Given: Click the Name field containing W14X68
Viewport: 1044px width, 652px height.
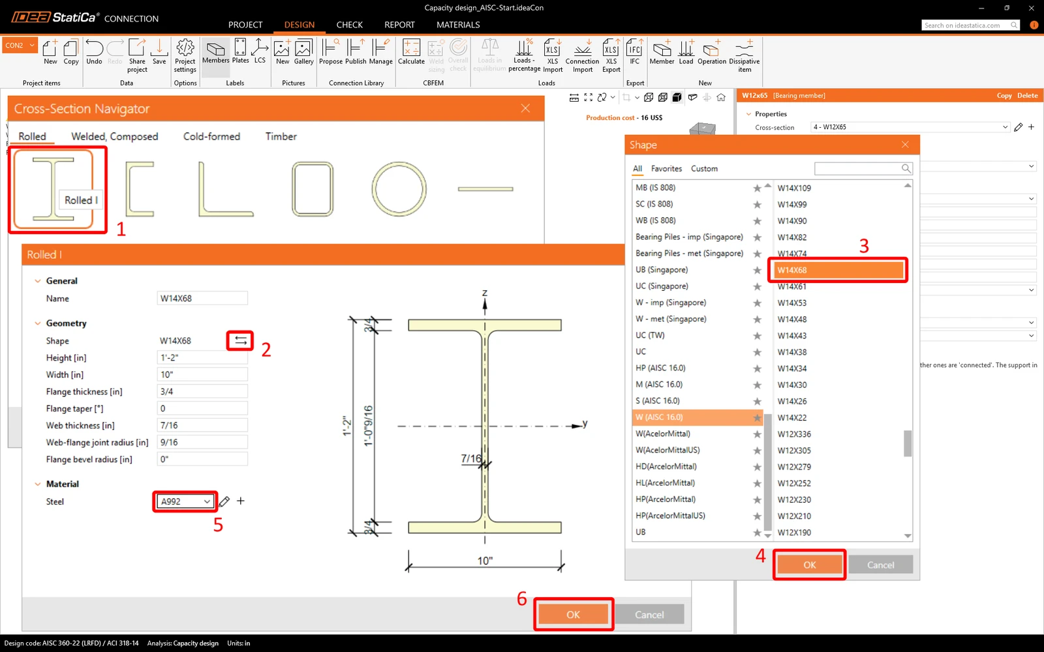Looking at the screenshot, I should pos(202,299).
